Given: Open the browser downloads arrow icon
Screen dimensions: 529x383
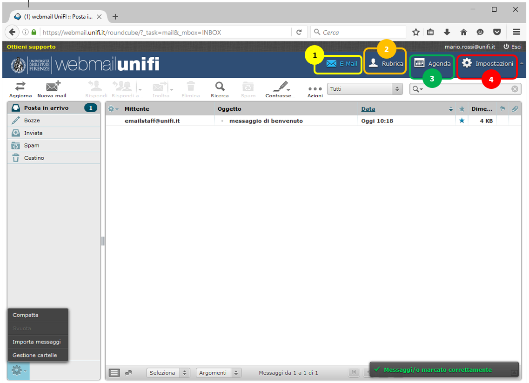Looking at the screenshot, I should 447,32.
